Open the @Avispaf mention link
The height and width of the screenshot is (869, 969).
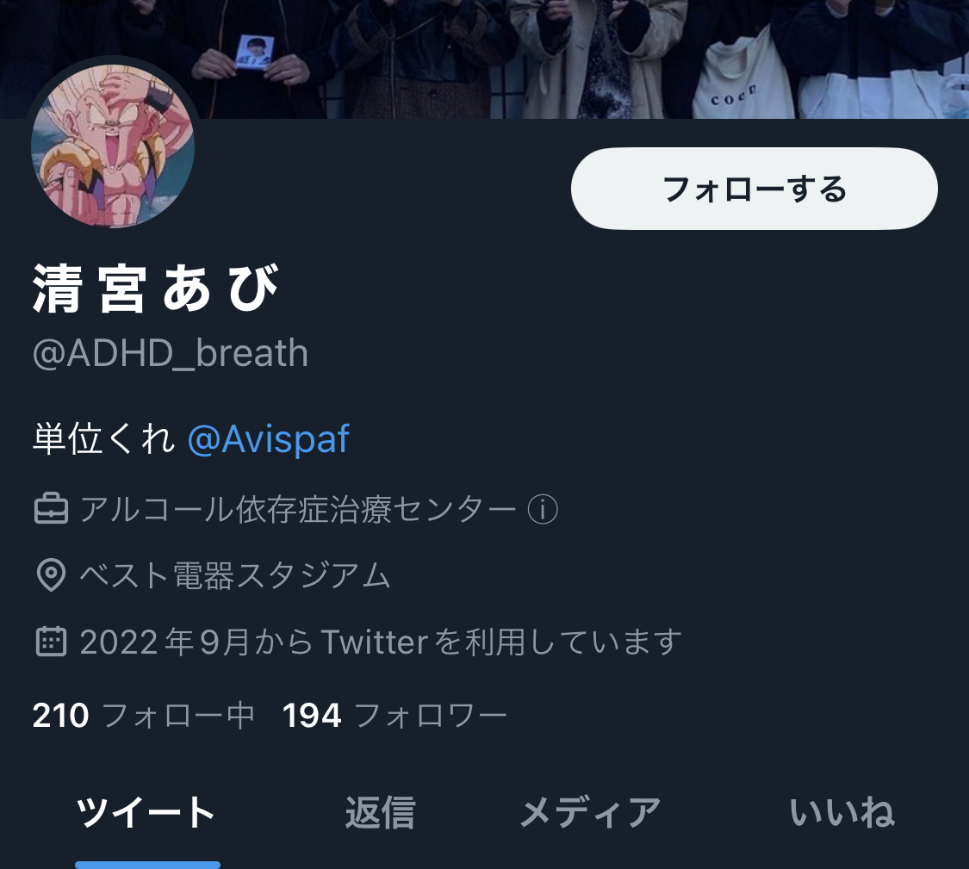(268, 439)
